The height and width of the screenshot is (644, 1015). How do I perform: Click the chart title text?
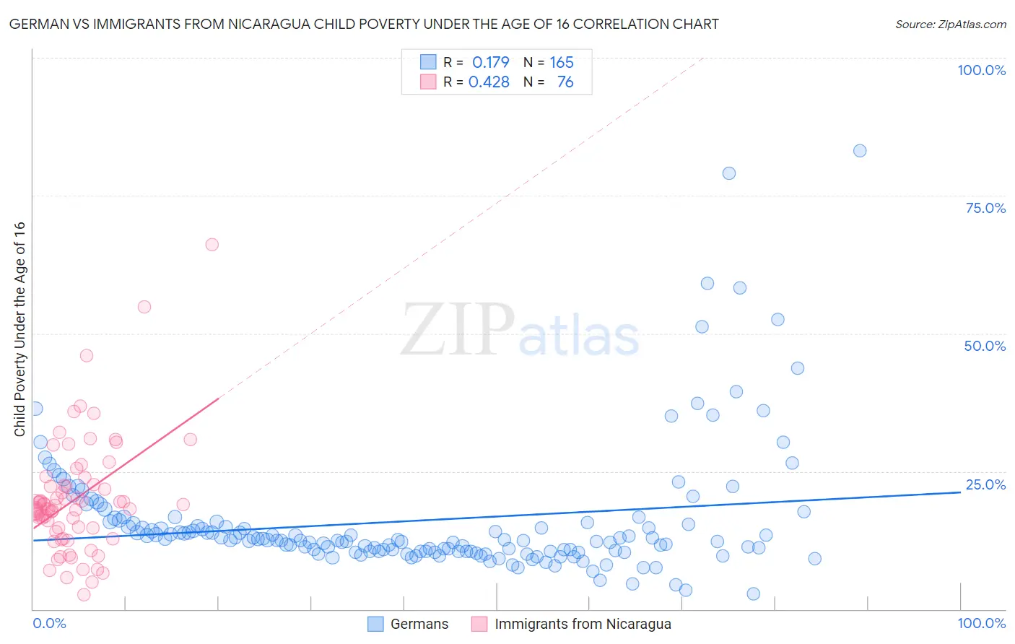(x=364, y=24)
